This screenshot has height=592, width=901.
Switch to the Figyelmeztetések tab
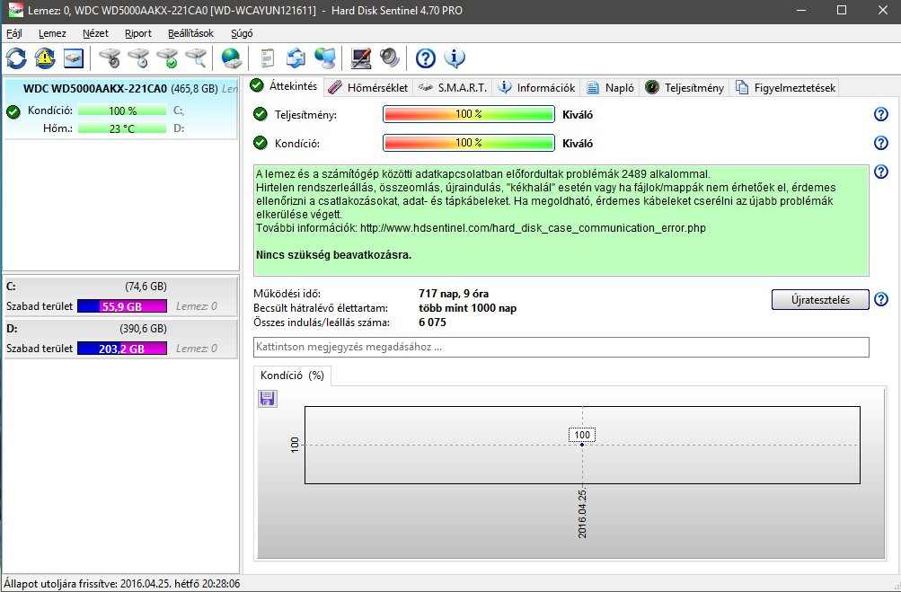click(785, 87)
